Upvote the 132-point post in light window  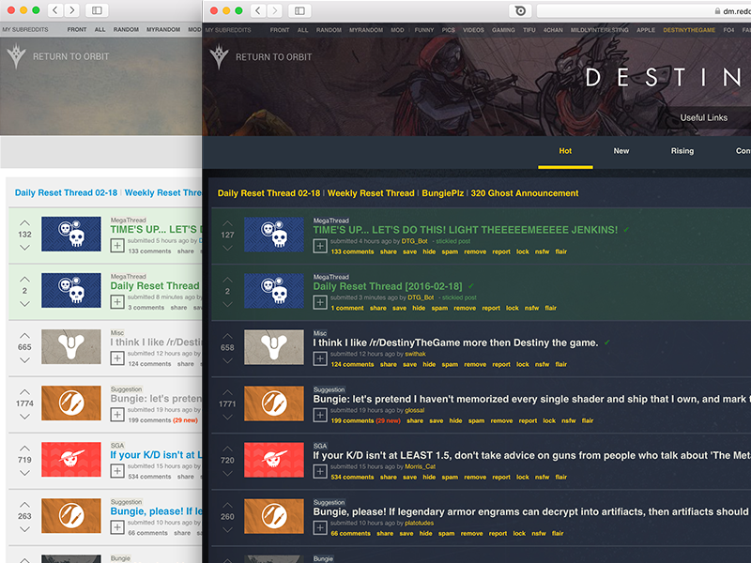coord(25,222)
